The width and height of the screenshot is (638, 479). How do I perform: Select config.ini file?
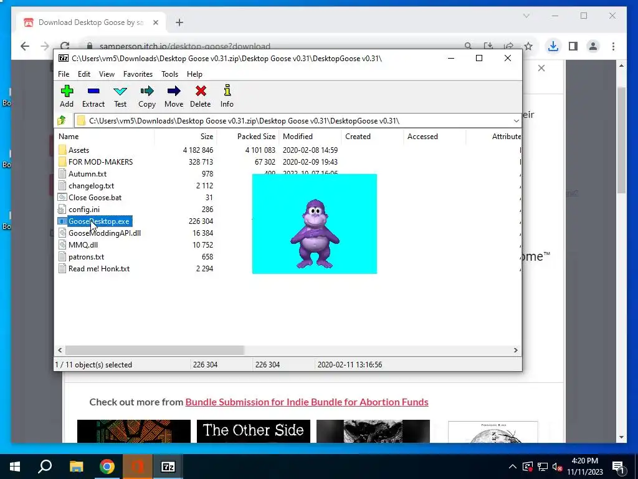[84, 210]
